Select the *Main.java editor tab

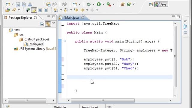click(71, 18)
